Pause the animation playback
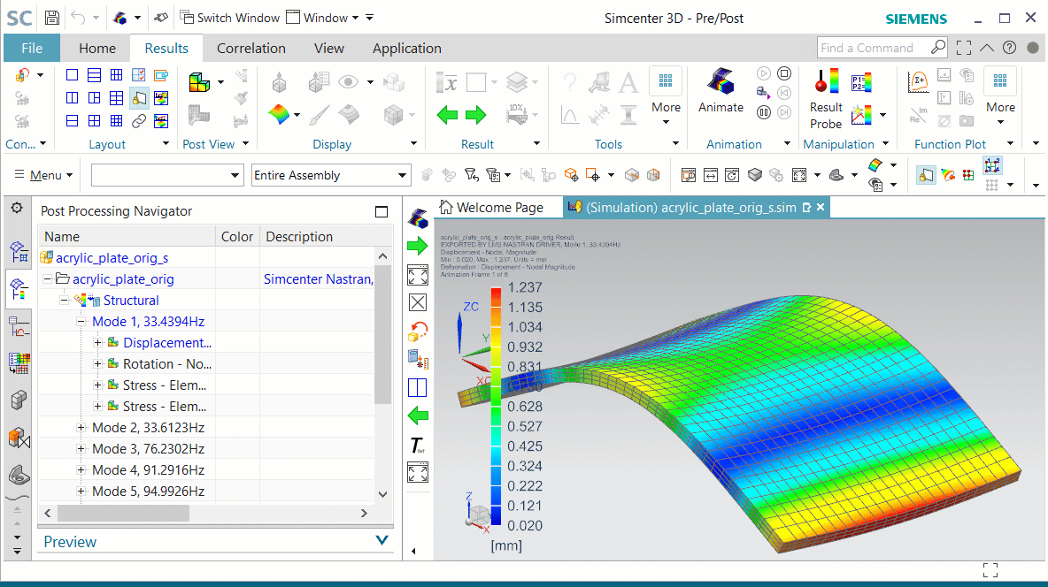 click(764, 112)
